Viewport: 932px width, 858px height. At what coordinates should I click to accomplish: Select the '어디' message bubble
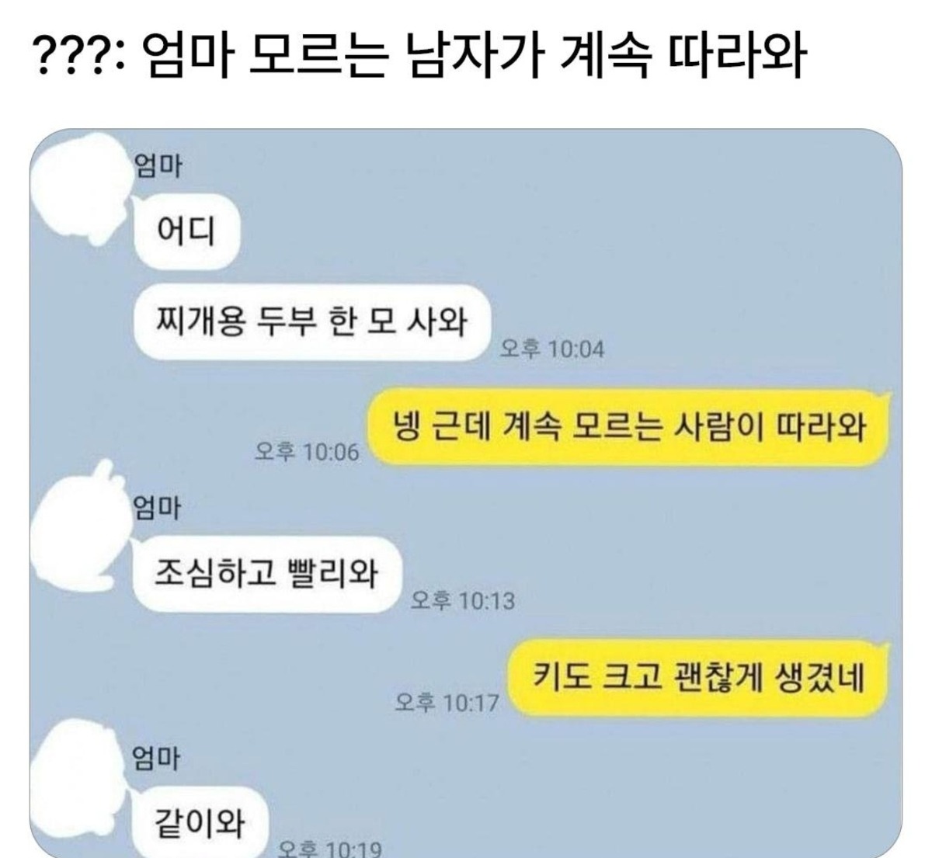[187, 231]
